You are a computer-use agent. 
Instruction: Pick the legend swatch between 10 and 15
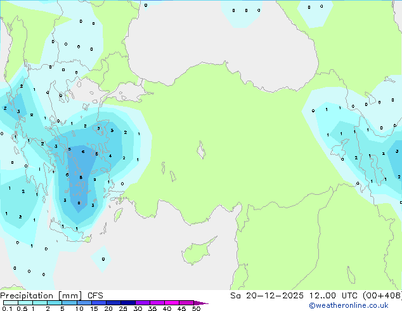(84, 303)
